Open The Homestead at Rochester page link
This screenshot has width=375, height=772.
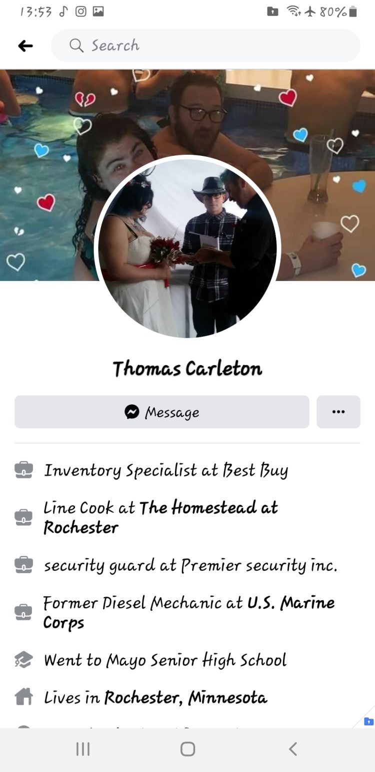point(160,517)
